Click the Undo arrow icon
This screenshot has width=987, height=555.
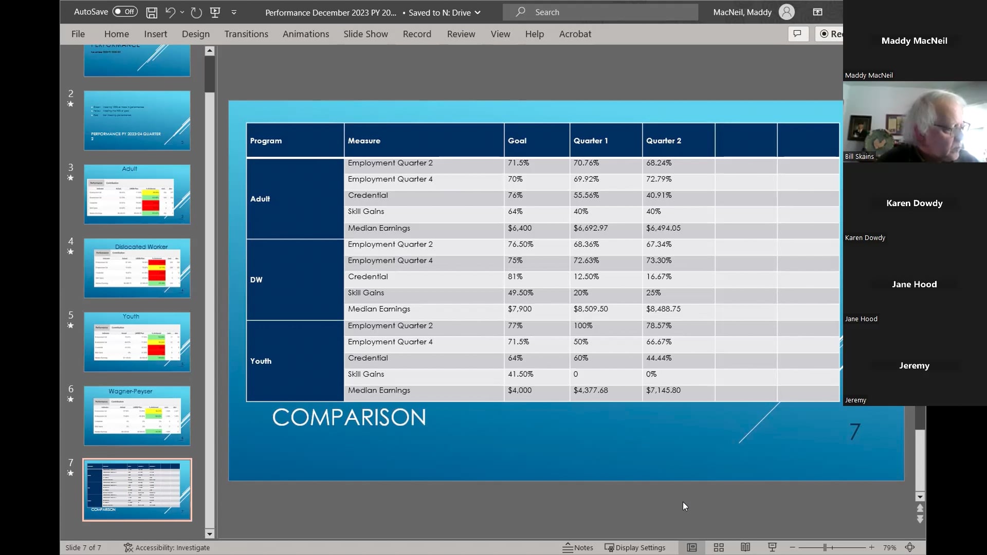click(170, 12)
